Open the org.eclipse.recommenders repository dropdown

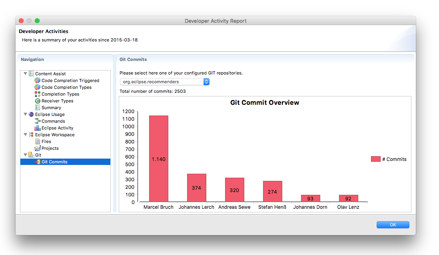(x=165, y=82)
